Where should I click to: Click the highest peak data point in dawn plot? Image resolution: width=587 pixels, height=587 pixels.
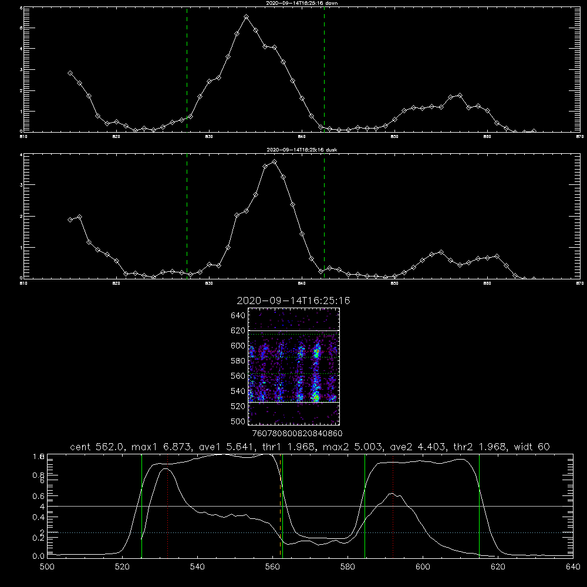coord(246,17)
